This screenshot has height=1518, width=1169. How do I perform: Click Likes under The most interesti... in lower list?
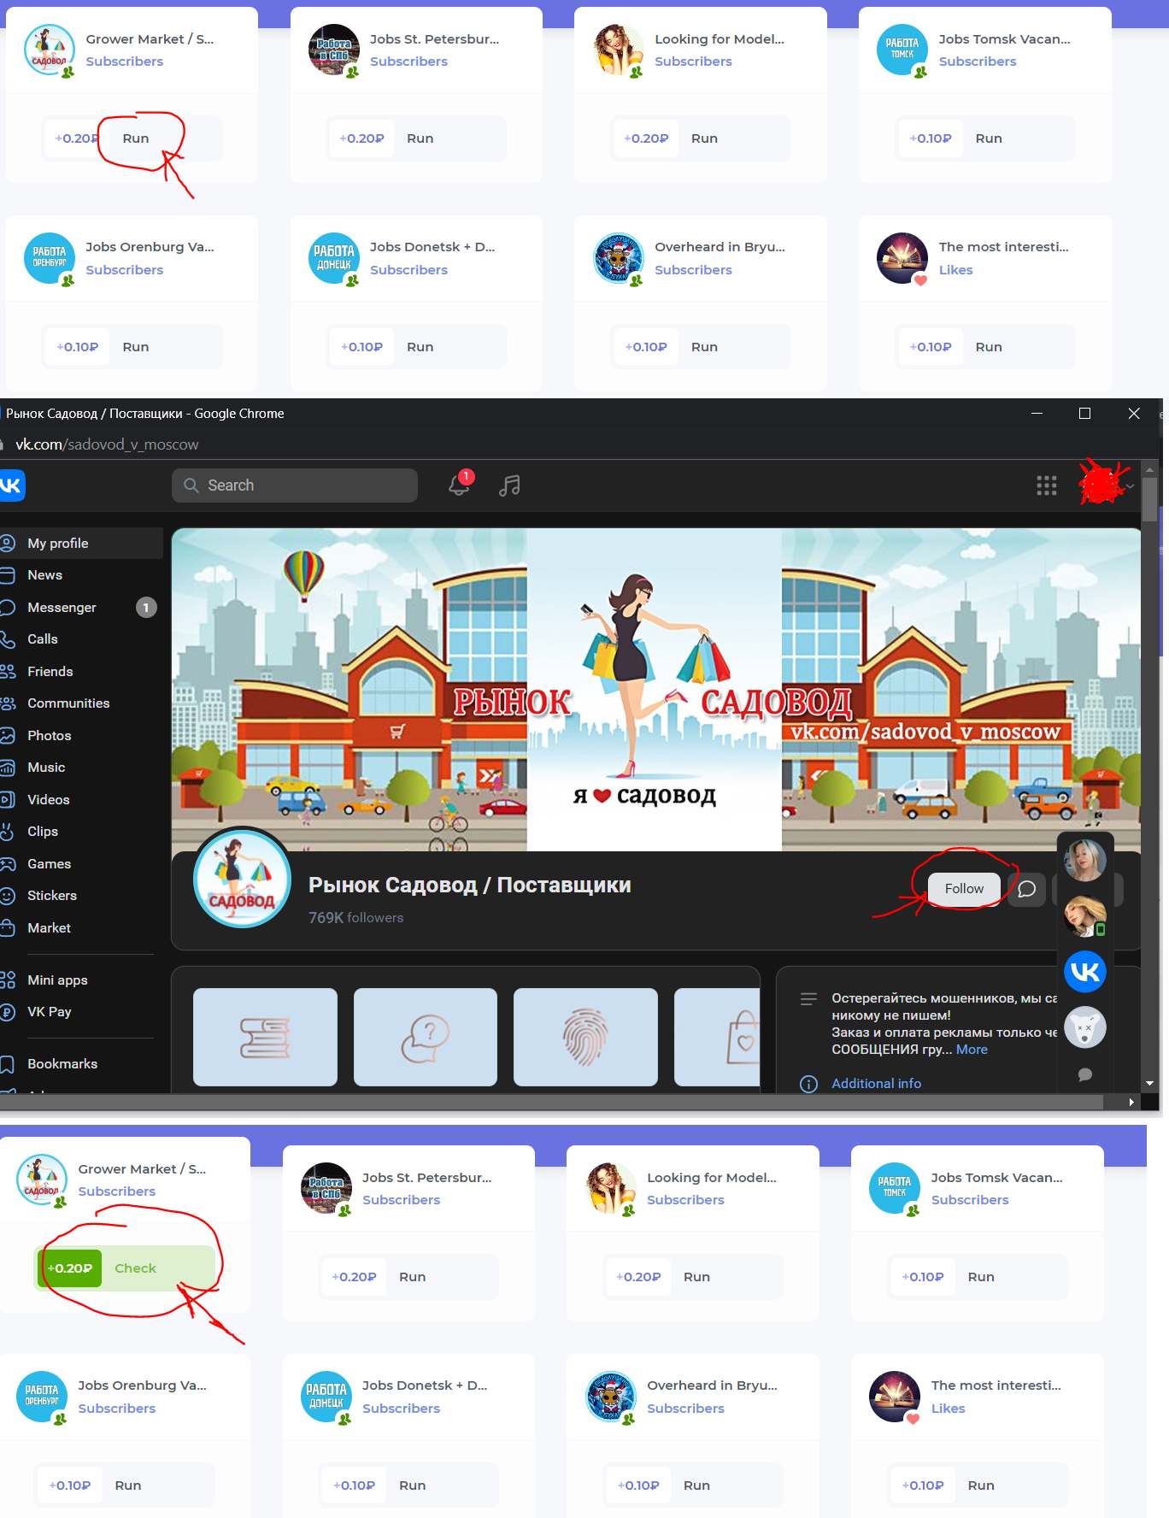(x=948, y=1409)
